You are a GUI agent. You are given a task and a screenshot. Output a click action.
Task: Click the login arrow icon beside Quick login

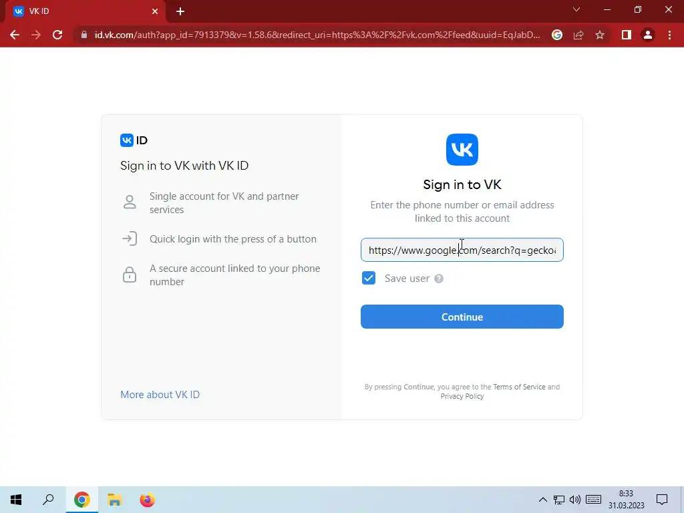[130, 238]
